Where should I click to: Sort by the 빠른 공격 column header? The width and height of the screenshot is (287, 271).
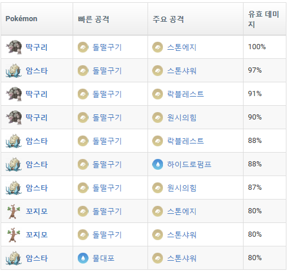tap(93, 19)
